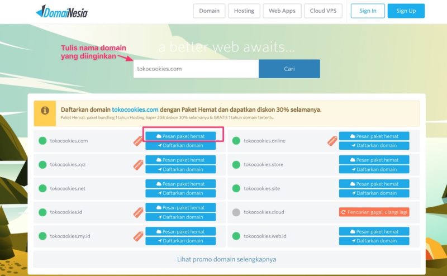Click green status dot beside tokocookies.site
This screenshot has height=276, width=447.
[236, 188]
